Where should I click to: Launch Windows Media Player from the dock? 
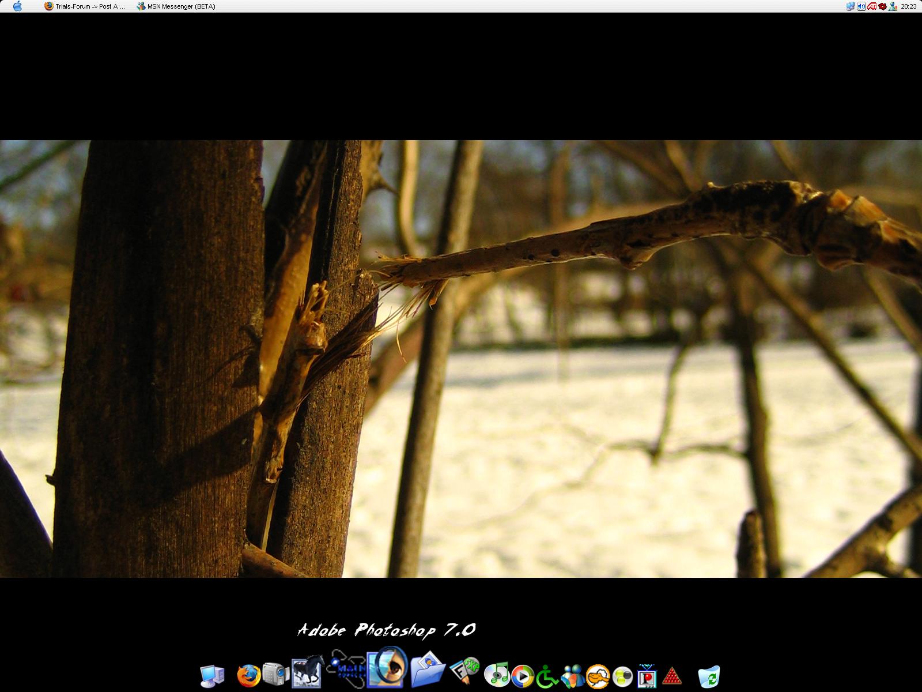tap(523, 676)
